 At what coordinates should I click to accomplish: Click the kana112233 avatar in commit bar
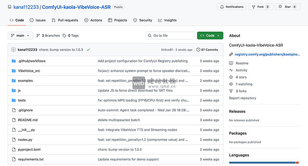tap(13, 49)
